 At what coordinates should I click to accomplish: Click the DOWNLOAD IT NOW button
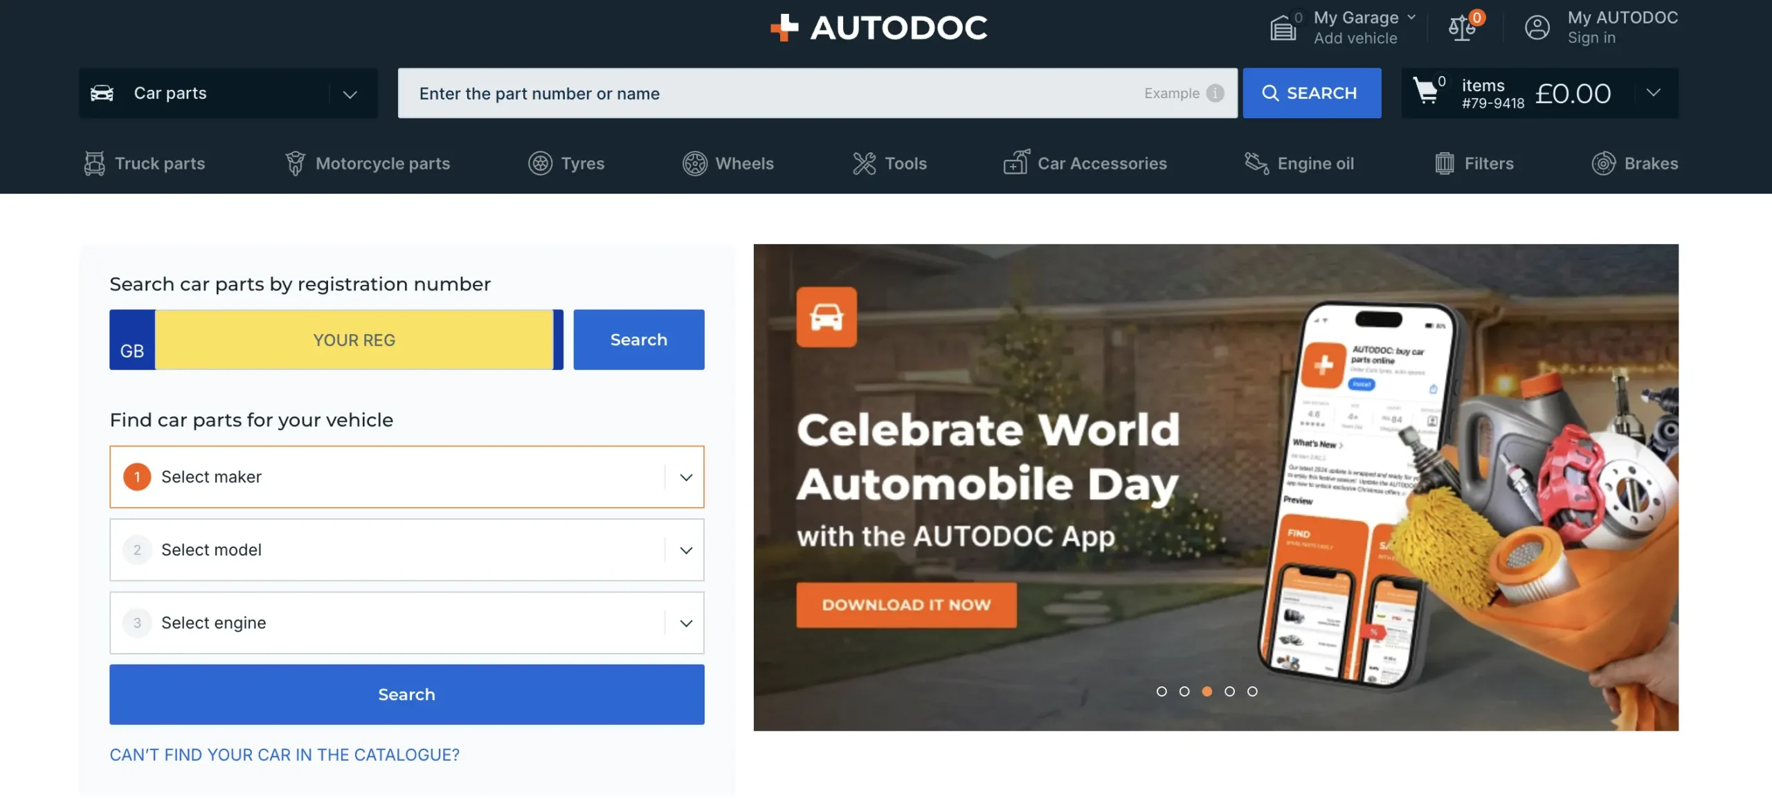pyautogui.click(x=906, y=605)
